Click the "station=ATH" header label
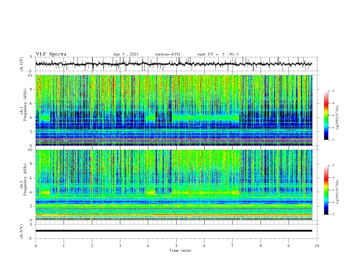Screen dimensions: 357x276 [x=167, y=54]
